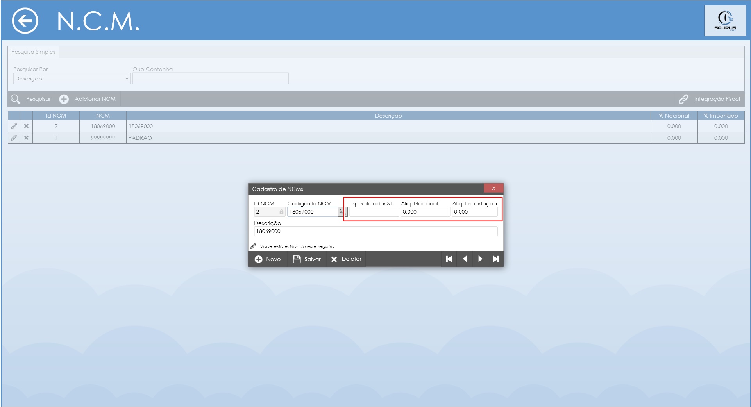This screenshot has height=407, width=751.
Task: Click the Código do NCM field
Action: 313,212
